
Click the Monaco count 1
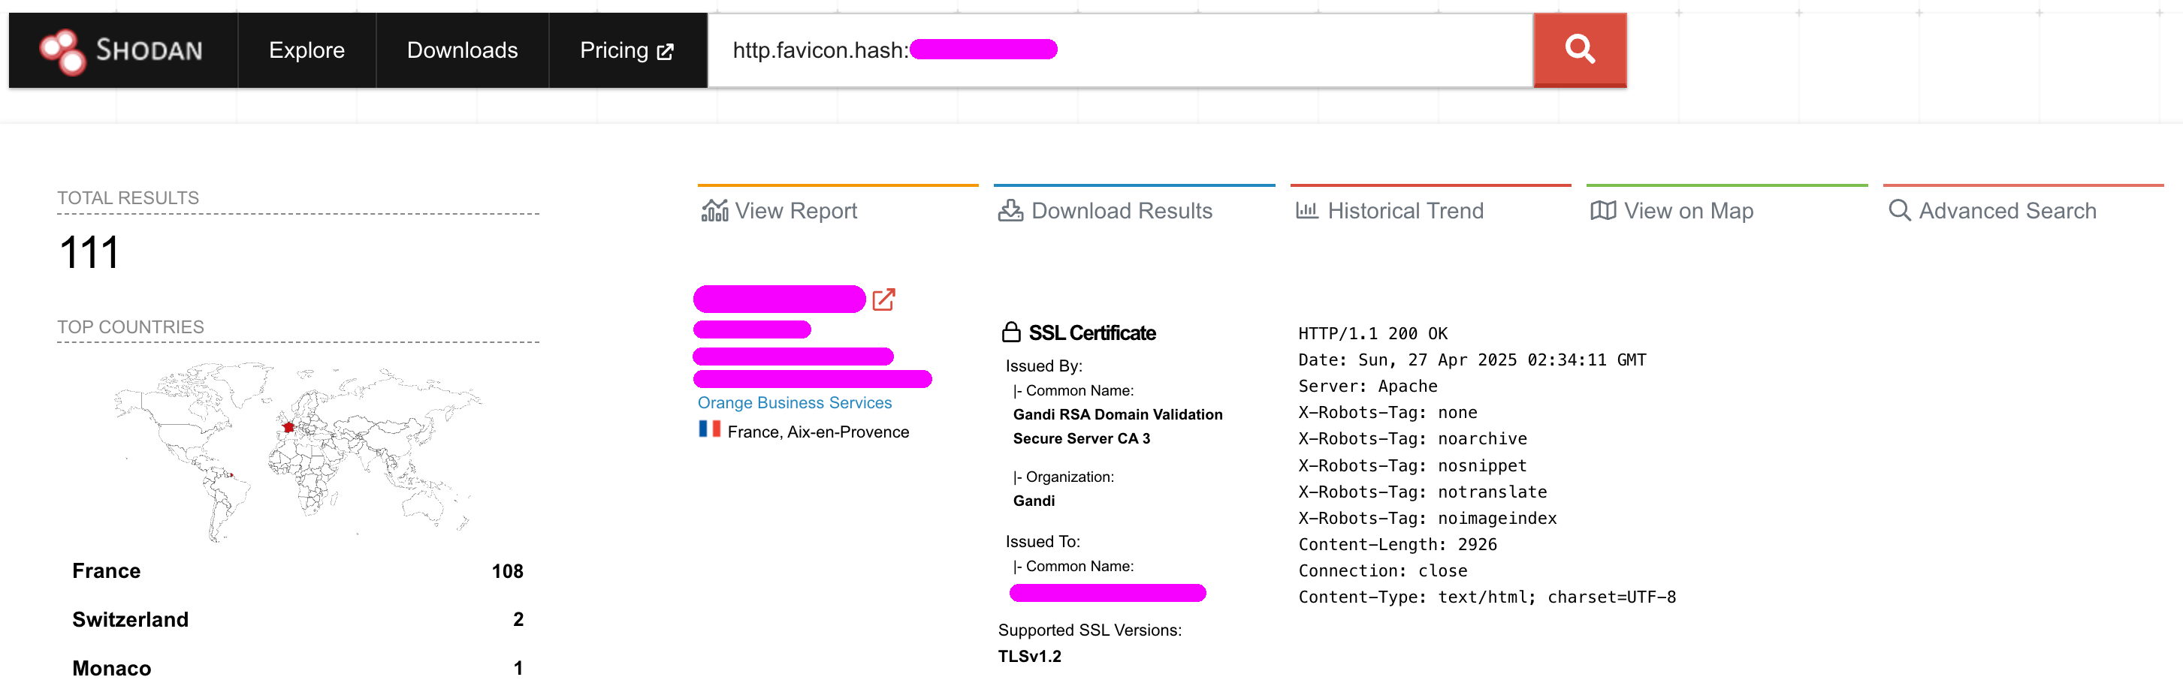coord(518,668)
